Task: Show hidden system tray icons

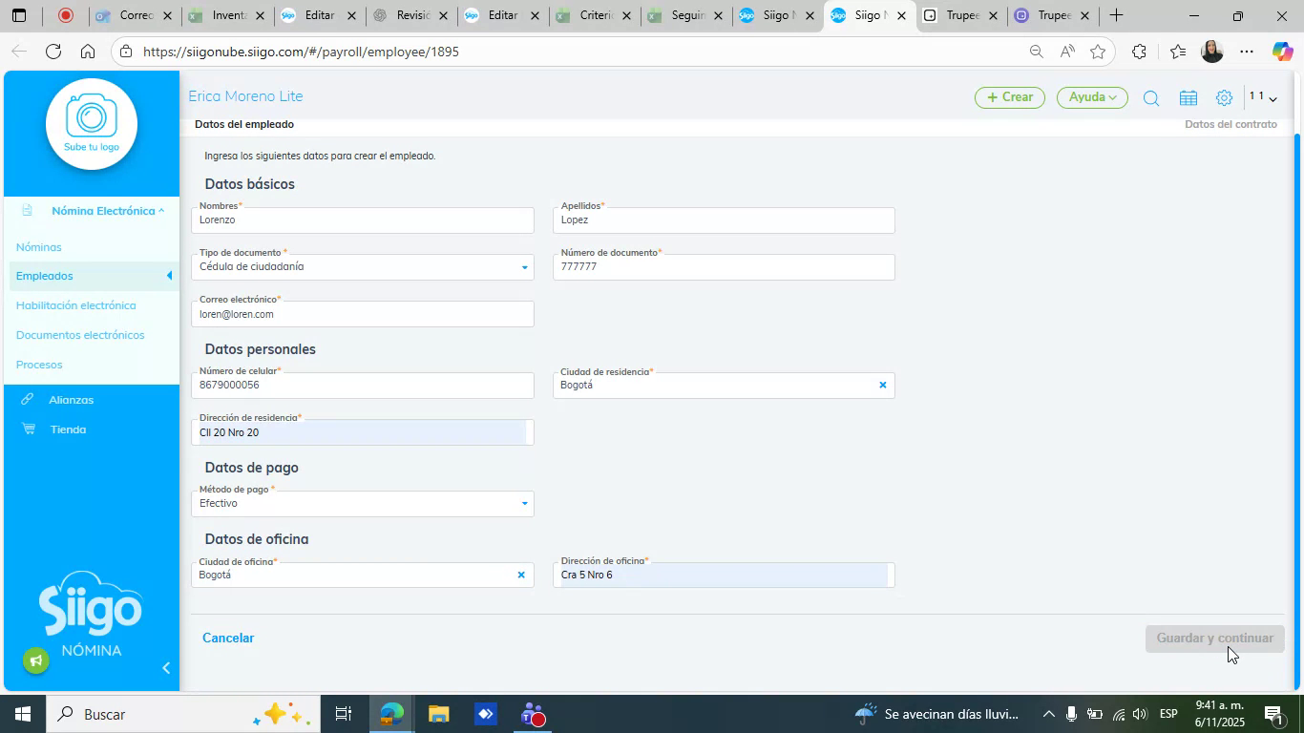Action: click(1048, 714)
